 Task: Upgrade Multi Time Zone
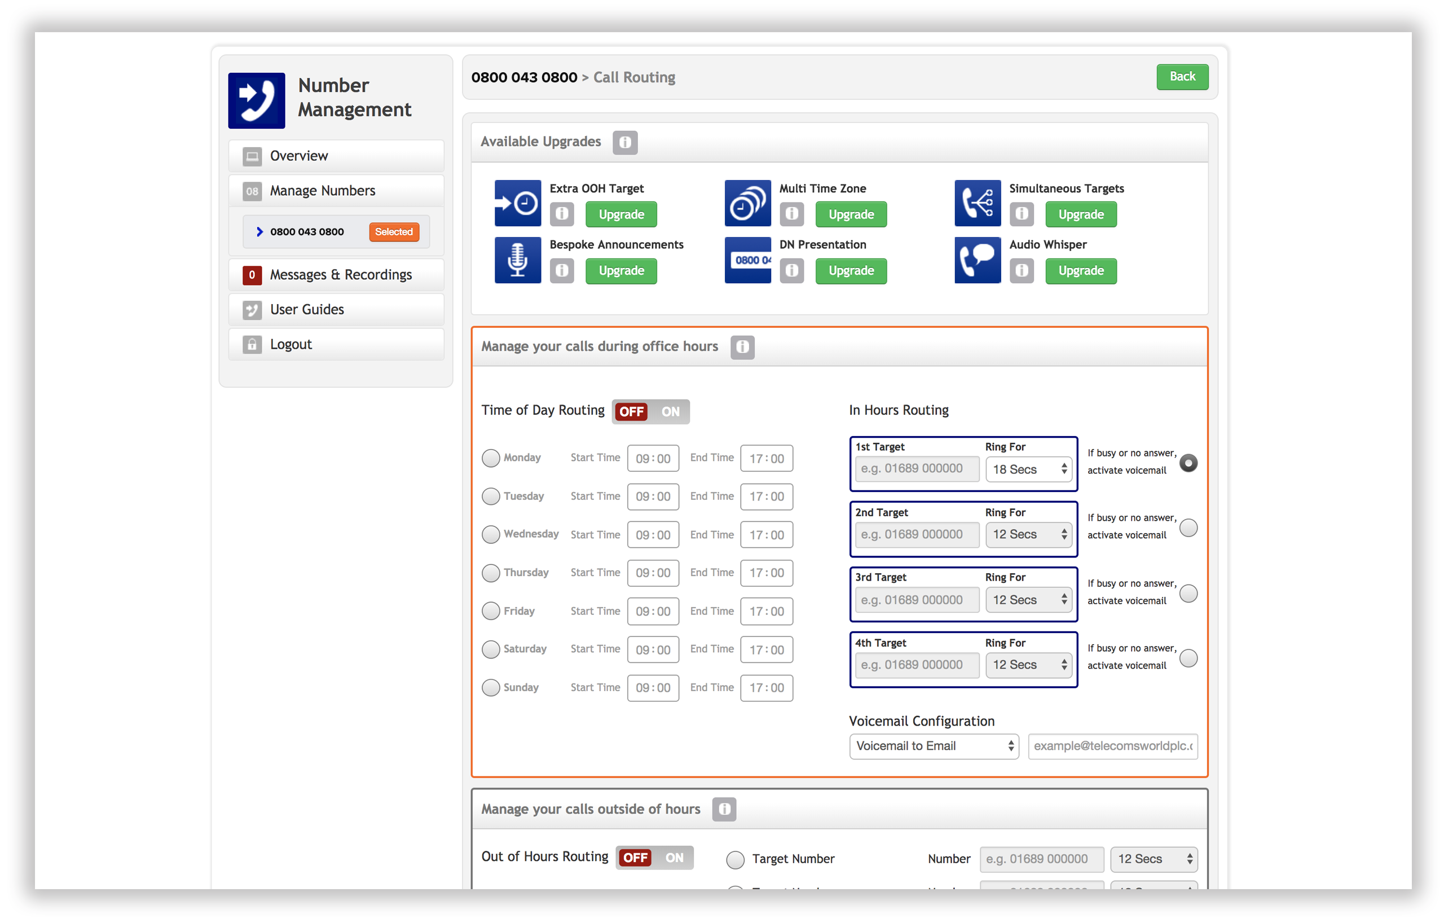click(851, 214)
